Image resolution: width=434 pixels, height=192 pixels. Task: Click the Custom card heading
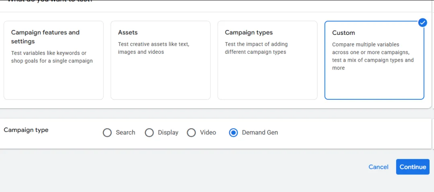point(344,33)
